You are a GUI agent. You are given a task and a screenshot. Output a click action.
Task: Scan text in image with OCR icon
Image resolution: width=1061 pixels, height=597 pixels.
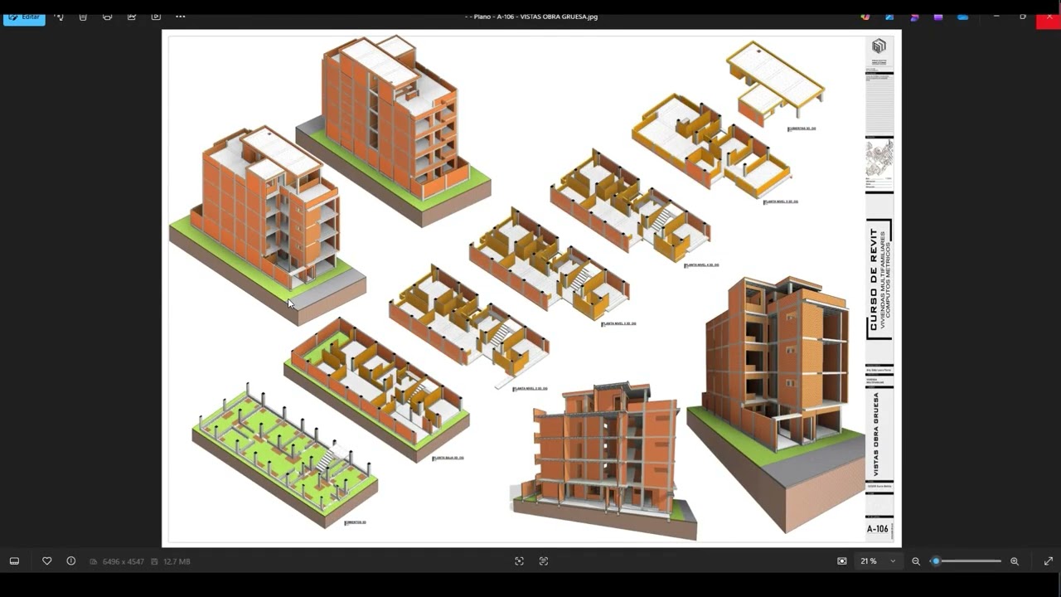point(544,561)
